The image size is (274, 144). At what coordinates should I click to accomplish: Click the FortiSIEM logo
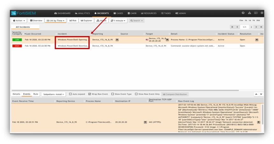click(x=24, y=13)
